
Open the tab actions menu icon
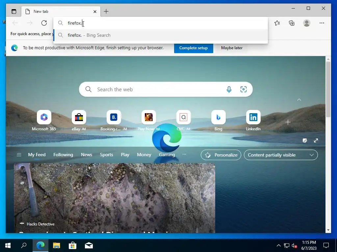14,11
